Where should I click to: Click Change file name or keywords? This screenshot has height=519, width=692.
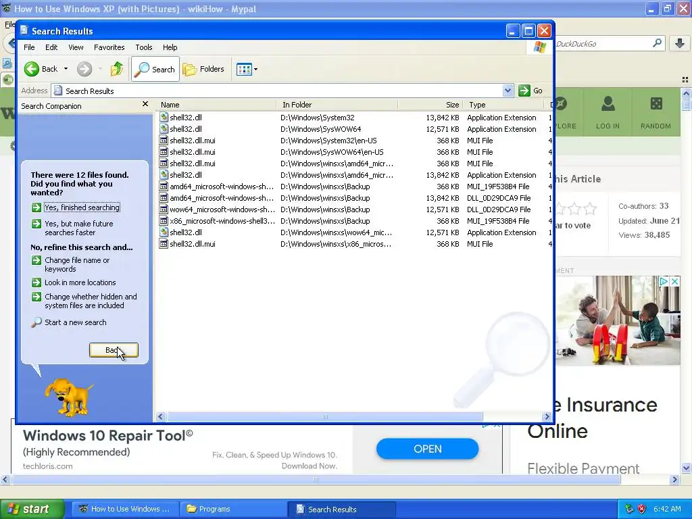[x=77, y=264]
